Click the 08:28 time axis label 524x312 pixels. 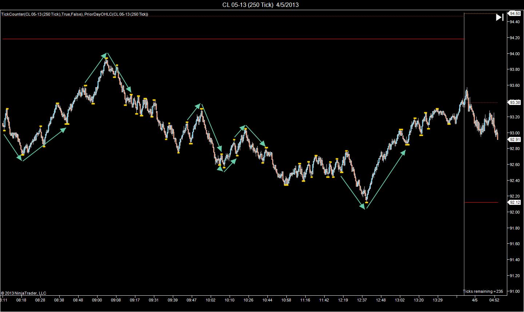(40, 300)
